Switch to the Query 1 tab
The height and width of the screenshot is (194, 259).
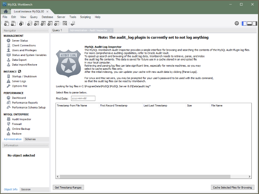(57, 30)
